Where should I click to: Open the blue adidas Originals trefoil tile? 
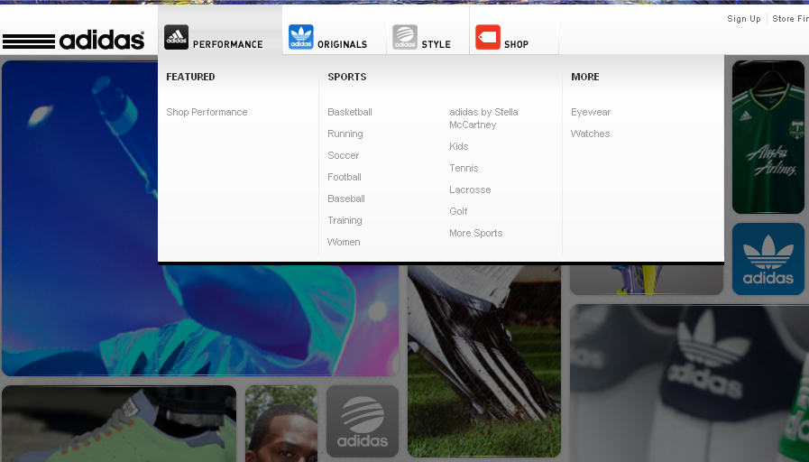tap(768, 259)
